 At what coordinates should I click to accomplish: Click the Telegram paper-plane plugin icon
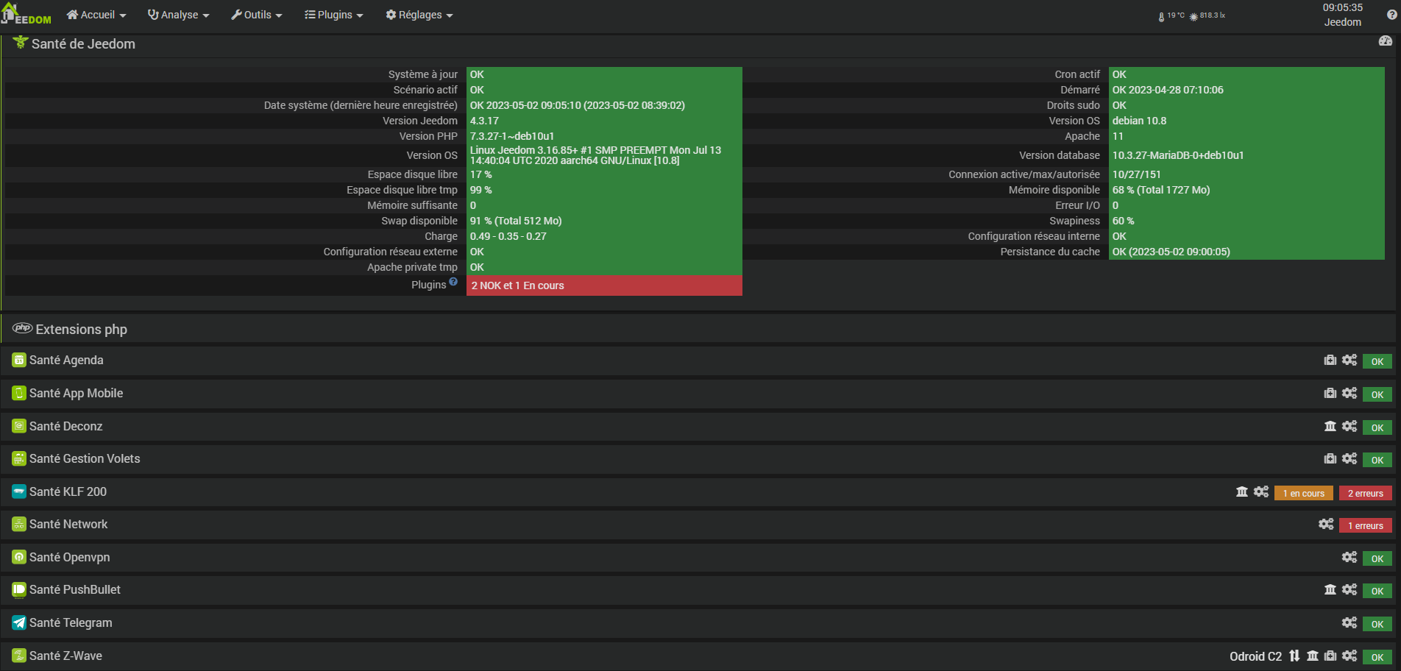coord(19,622)
